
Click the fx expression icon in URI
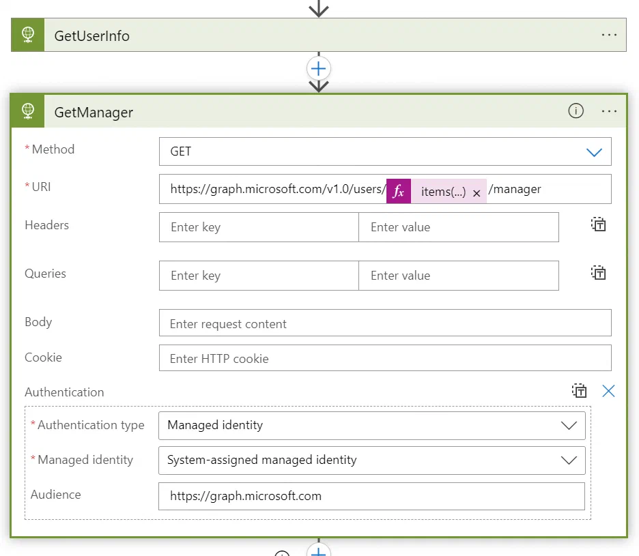(x=398, y=191)
